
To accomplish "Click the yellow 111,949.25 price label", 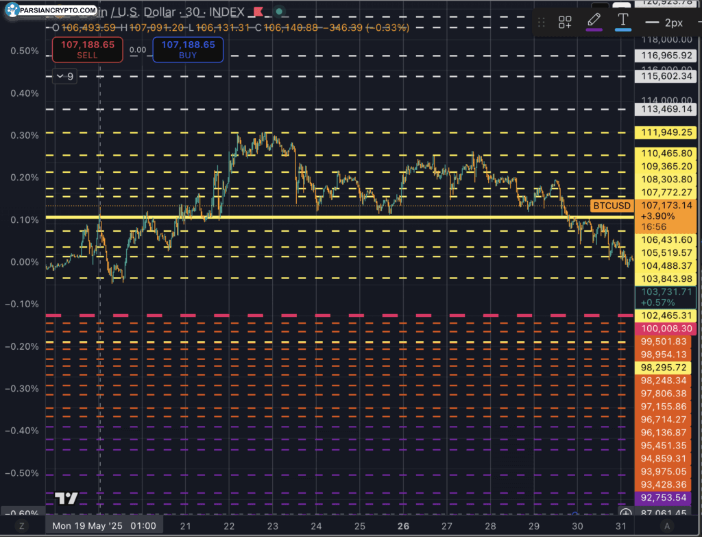I will coord(666,132).
